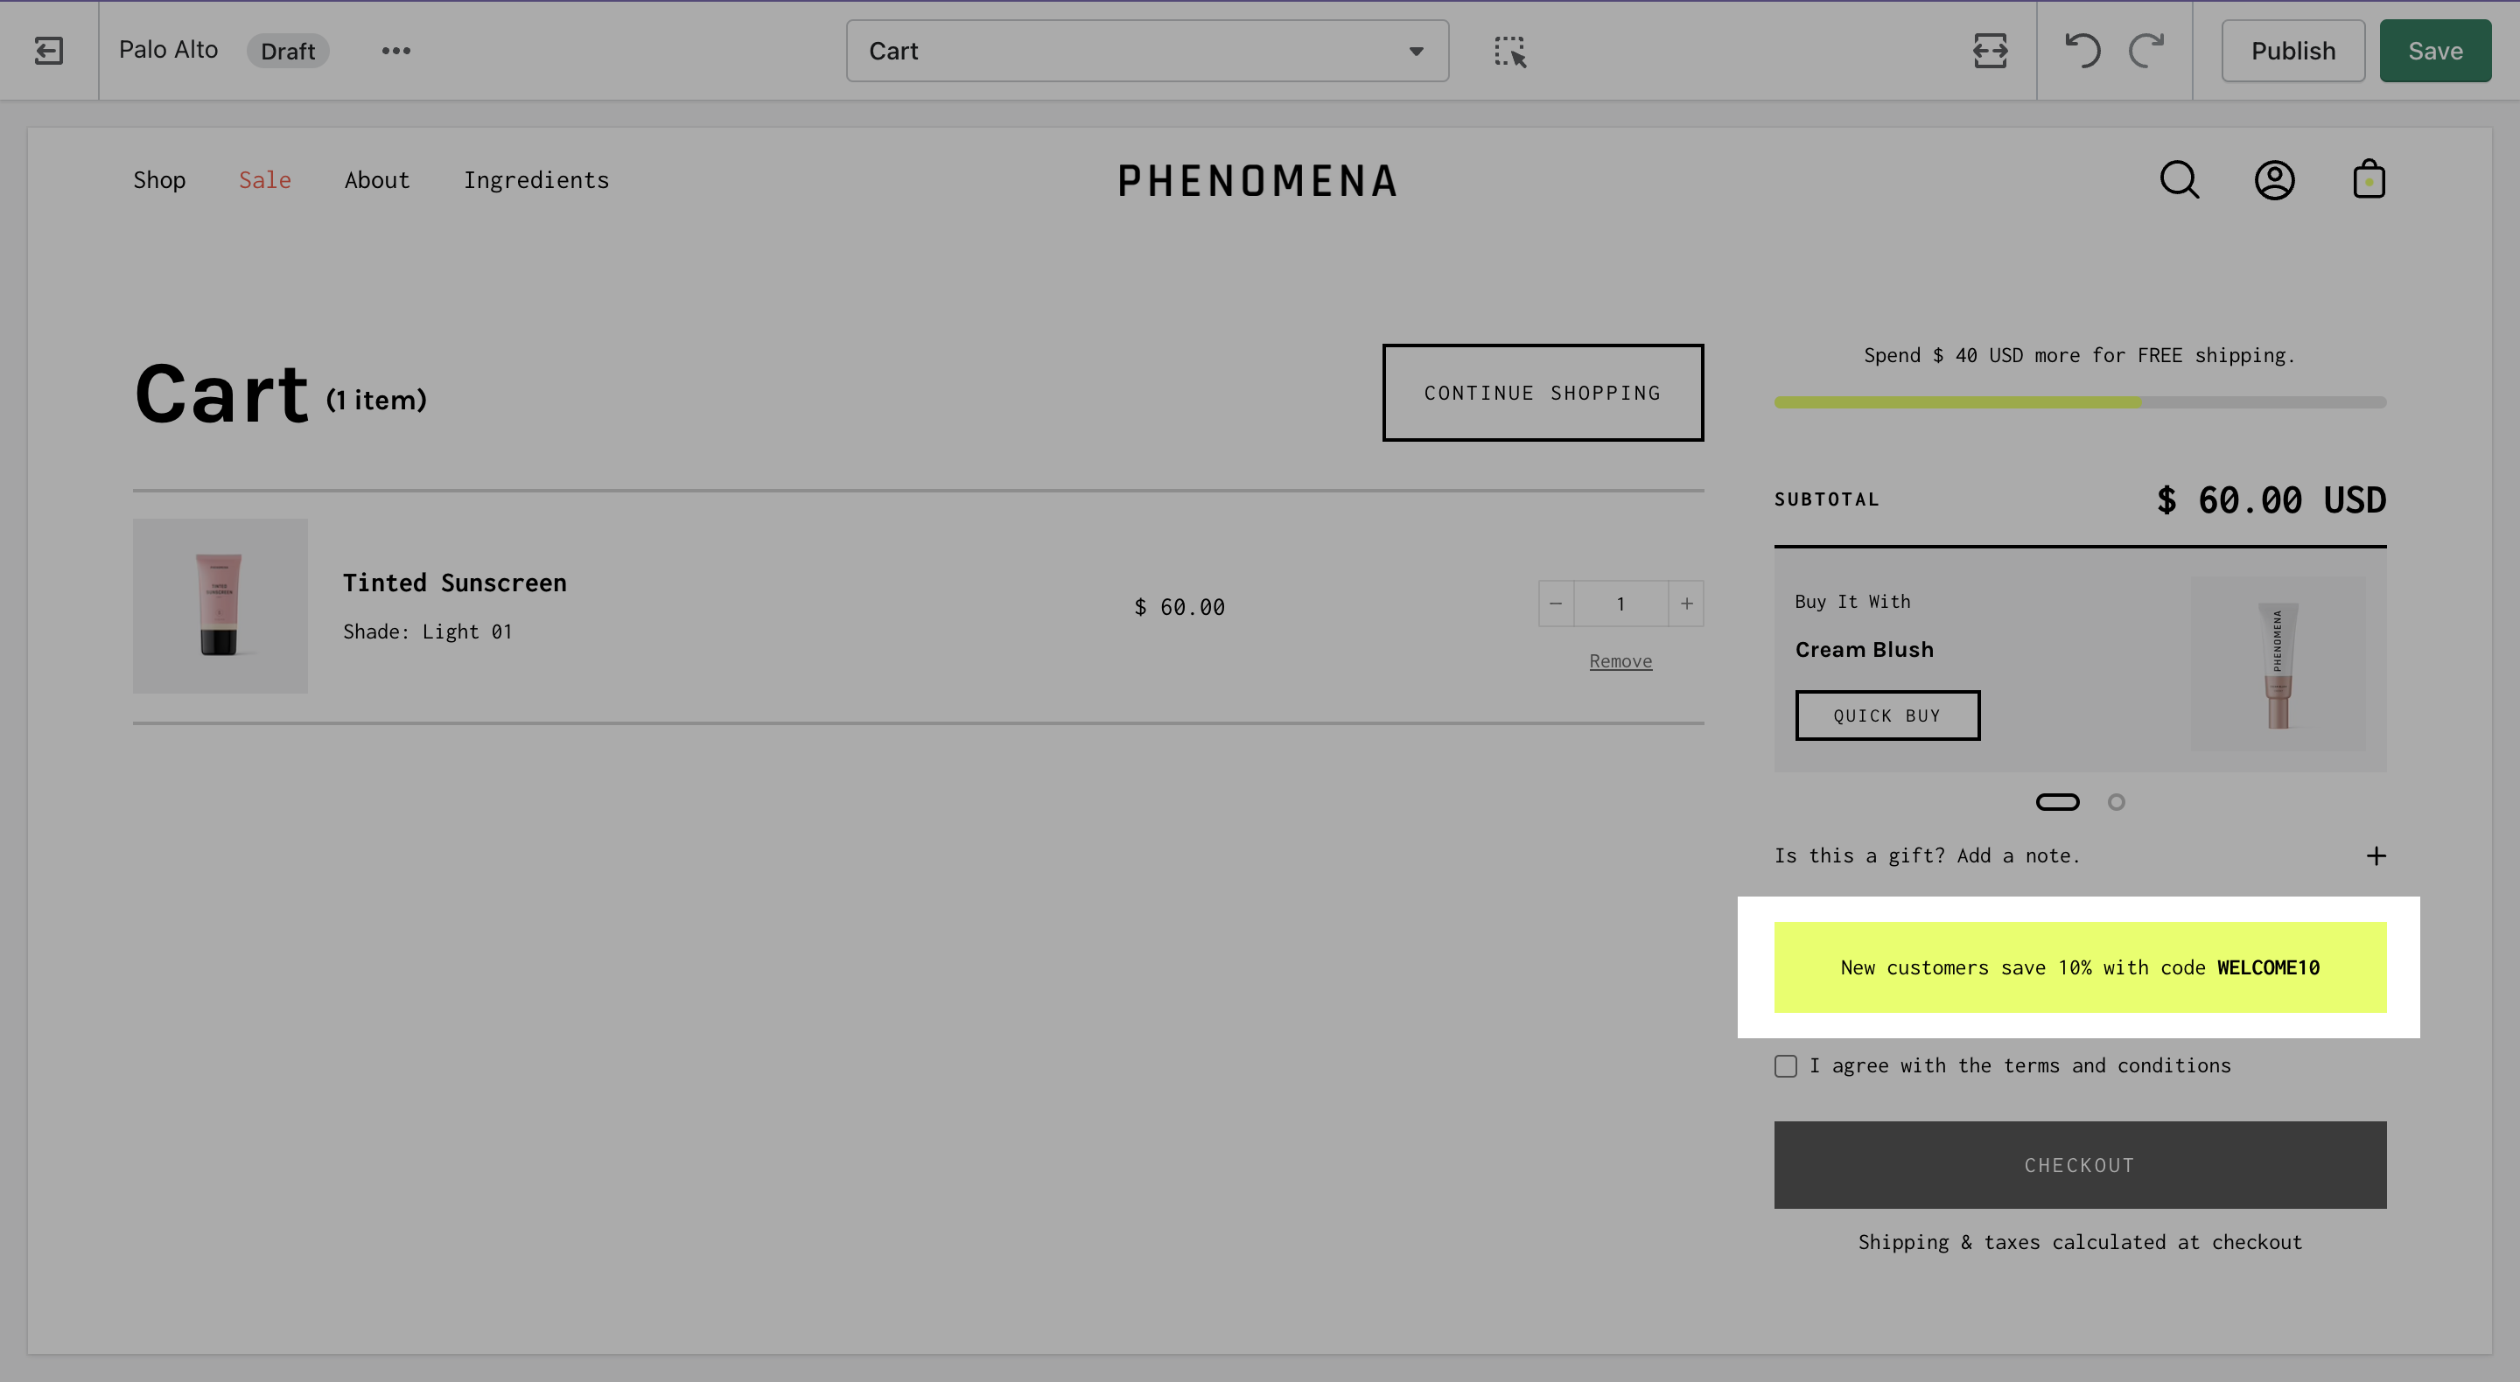
Task: Click the exit editor icon
Action: [x=48, y=51]
